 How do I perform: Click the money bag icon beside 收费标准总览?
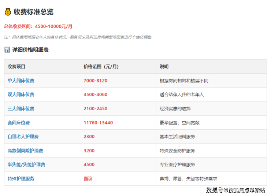[8, 12]
